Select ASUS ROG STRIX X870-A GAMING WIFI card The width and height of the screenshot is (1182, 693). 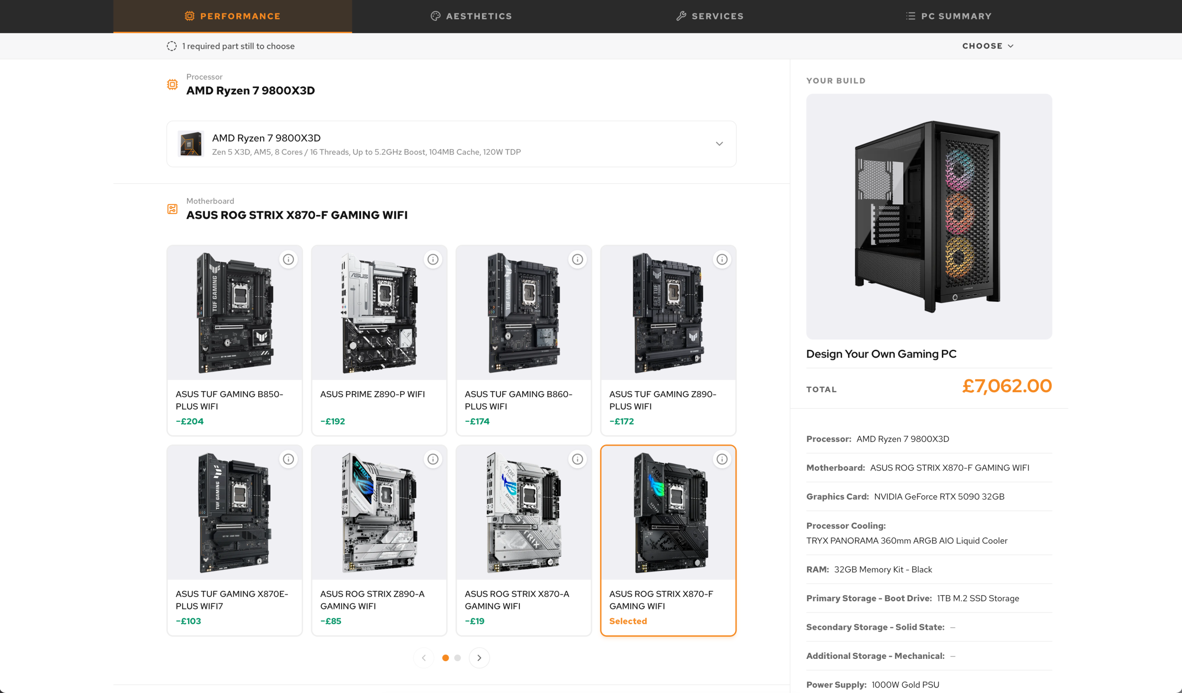[524, 540]
